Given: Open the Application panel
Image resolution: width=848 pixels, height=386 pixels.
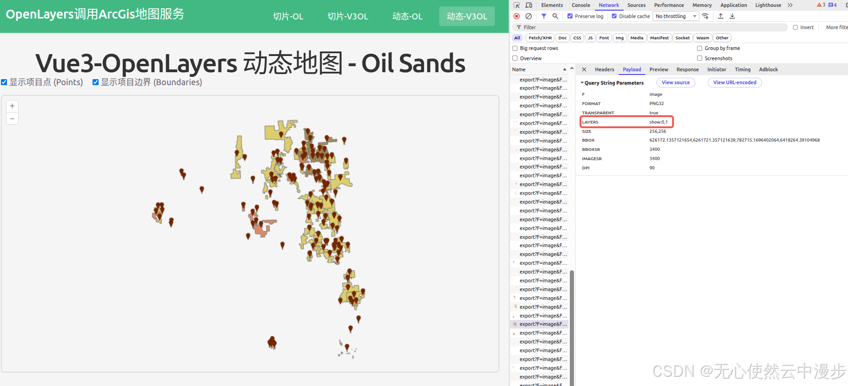Looking at the screenshot, I should click(734, 5).
